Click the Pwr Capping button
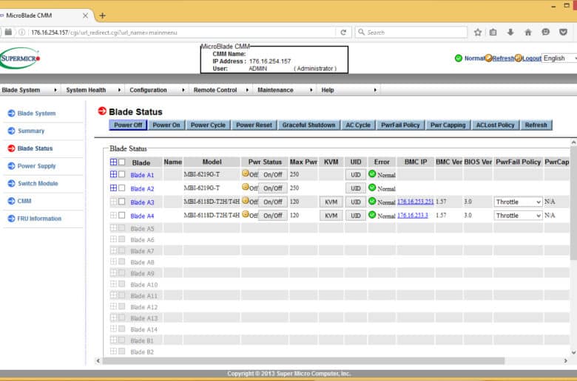The image size is (577, 381). point(448,125)
